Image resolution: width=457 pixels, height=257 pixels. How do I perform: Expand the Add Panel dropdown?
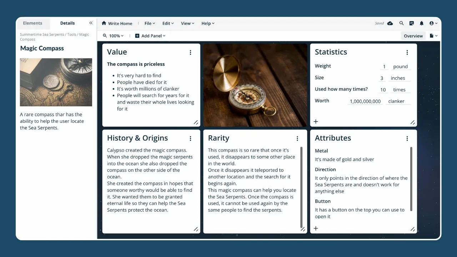150,36
